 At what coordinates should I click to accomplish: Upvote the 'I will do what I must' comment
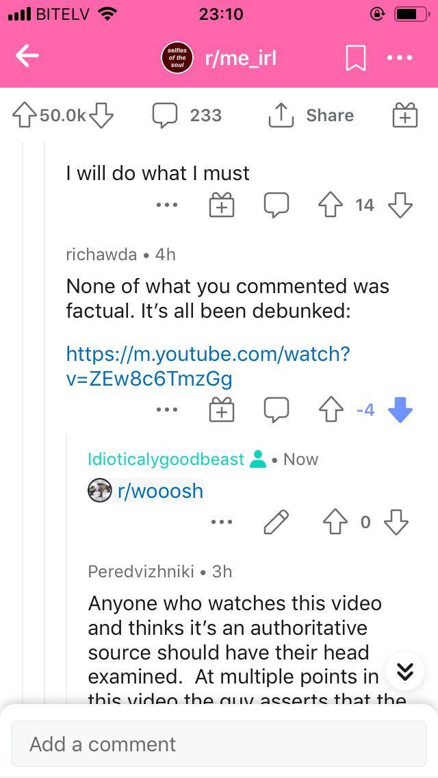tap(332, 205)
